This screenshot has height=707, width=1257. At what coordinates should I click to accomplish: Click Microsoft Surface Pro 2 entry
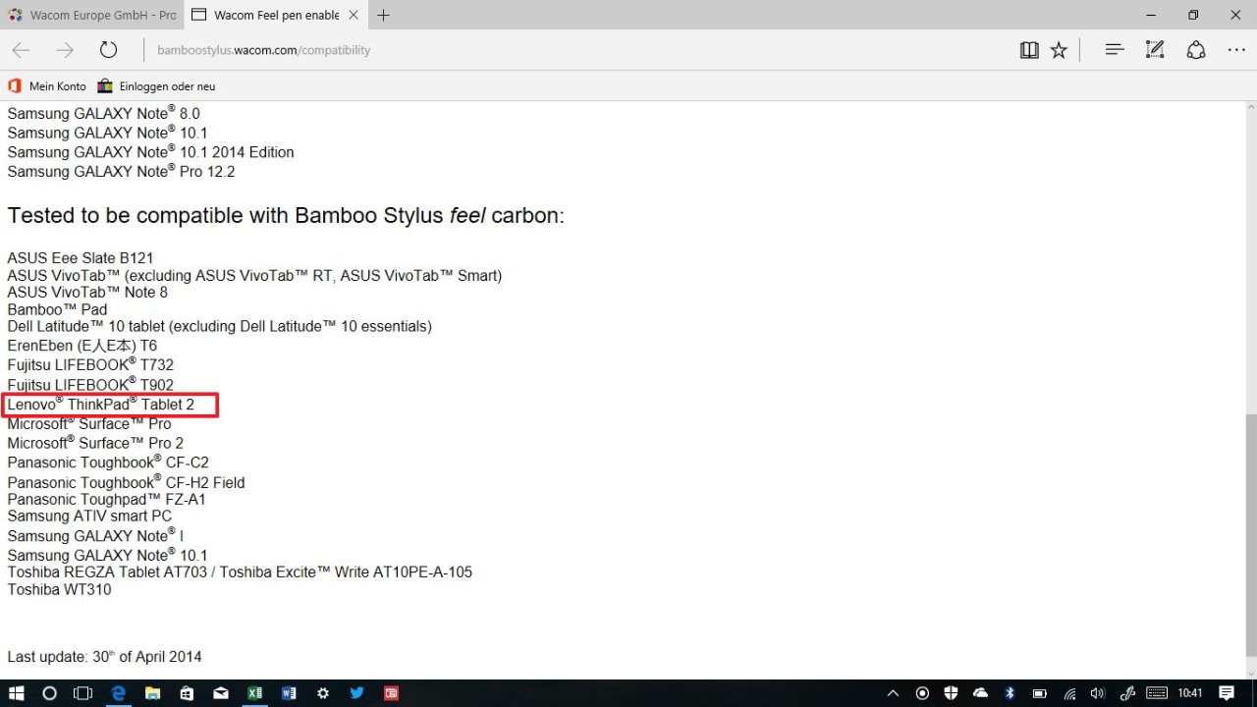point(95,443)
